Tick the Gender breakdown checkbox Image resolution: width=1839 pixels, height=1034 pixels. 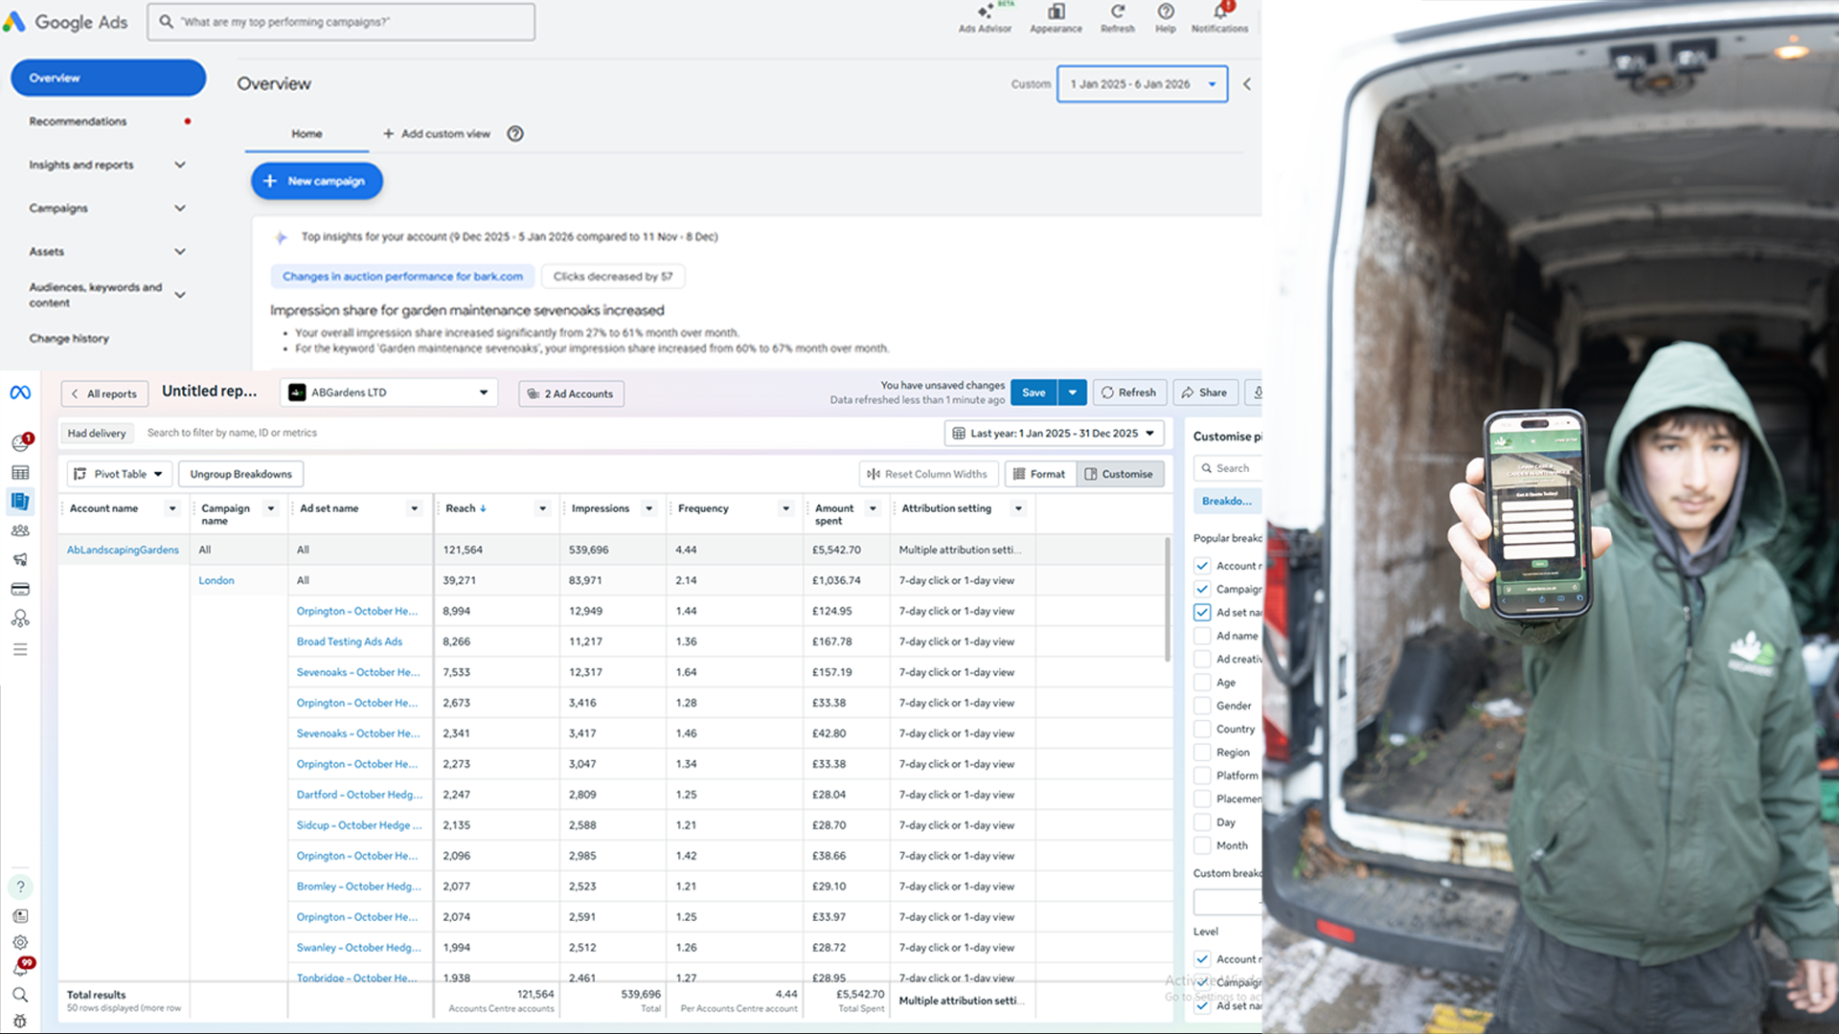(1202, 706)
